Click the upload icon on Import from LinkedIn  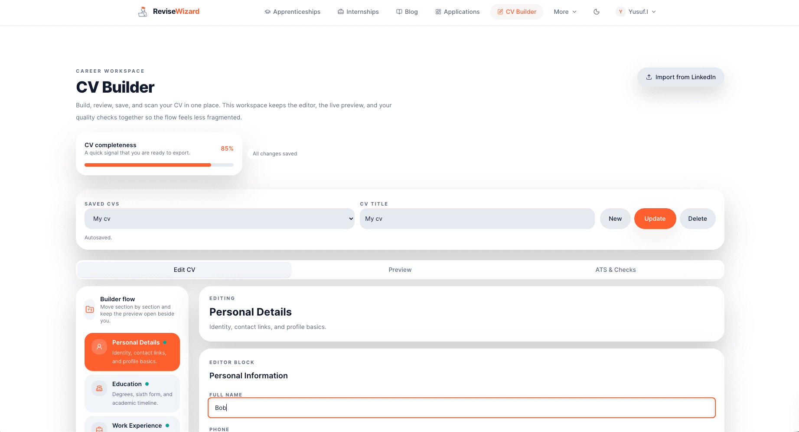(x=649, y=77)
